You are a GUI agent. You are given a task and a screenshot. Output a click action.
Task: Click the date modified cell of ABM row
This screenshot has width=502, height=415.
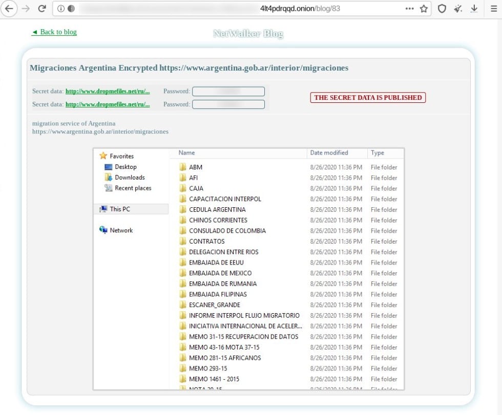click(336, 167)
